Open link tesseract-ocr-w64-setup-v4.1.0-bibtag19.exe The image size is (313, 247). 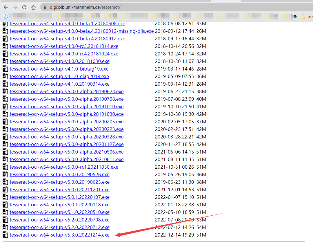[x=59, y=69]
